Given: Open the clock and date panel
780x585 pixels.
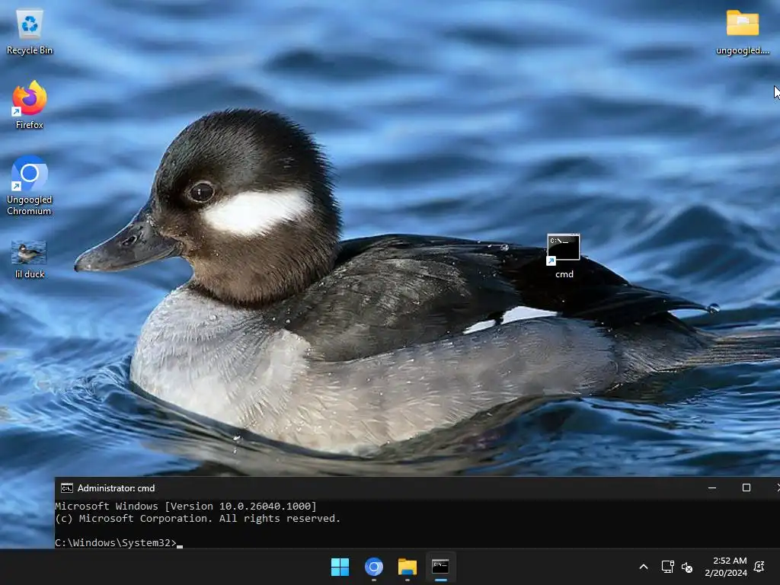Looking at the screenshot, I should (726, 567).
